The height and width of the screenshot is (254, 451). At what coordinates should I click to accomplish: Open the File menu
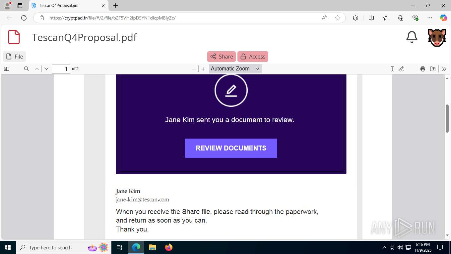15,57
